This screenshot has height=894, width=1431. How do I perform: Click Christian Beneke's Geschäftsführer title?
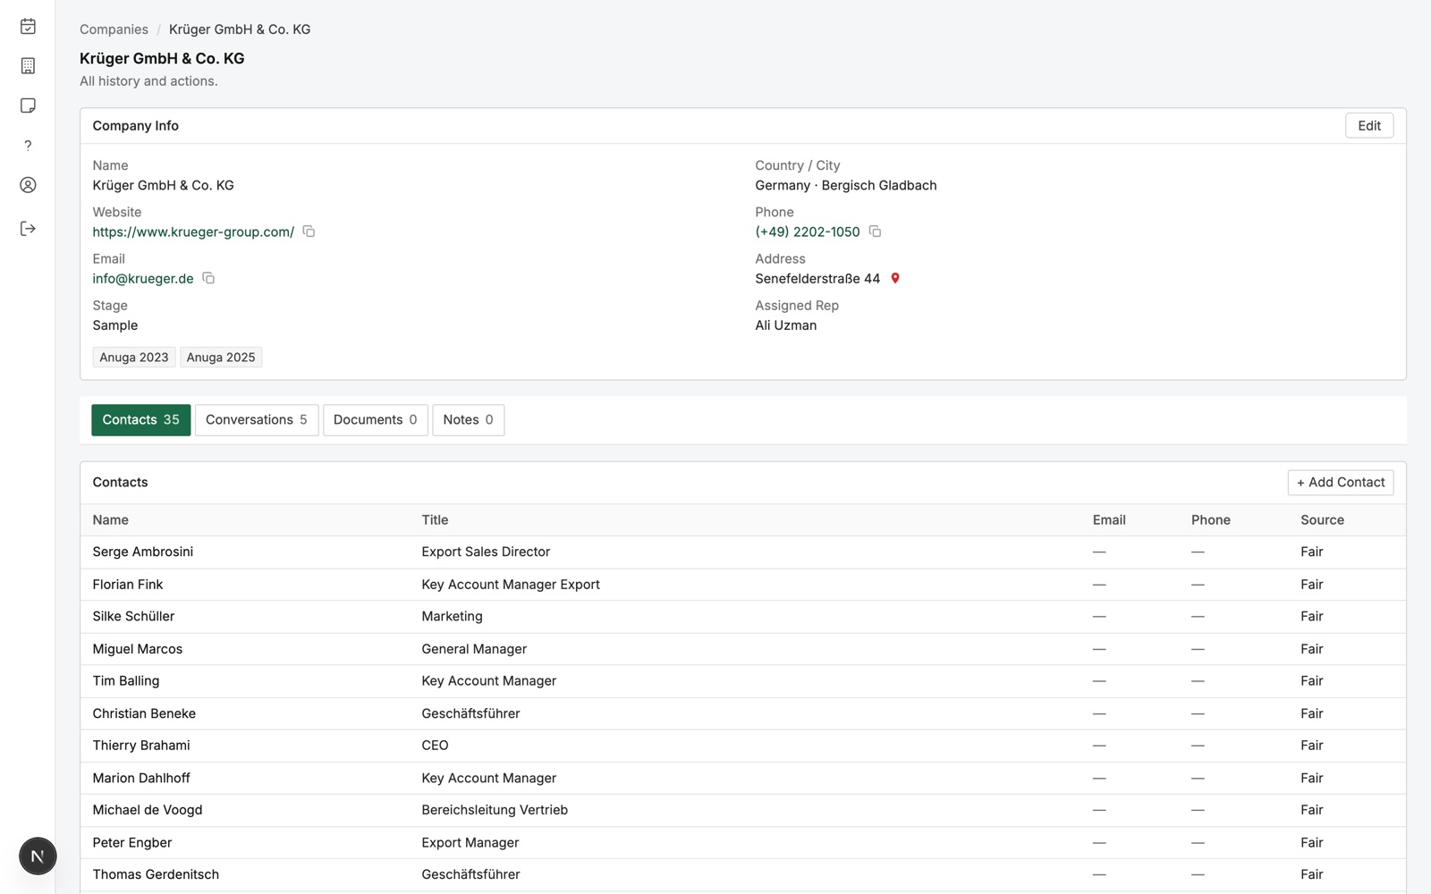click(x=470, y=713)
